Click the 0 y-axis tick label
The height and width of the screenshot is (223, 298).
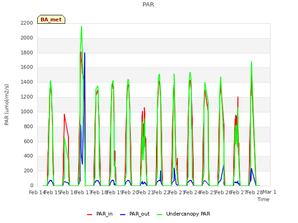pos(32,185)
